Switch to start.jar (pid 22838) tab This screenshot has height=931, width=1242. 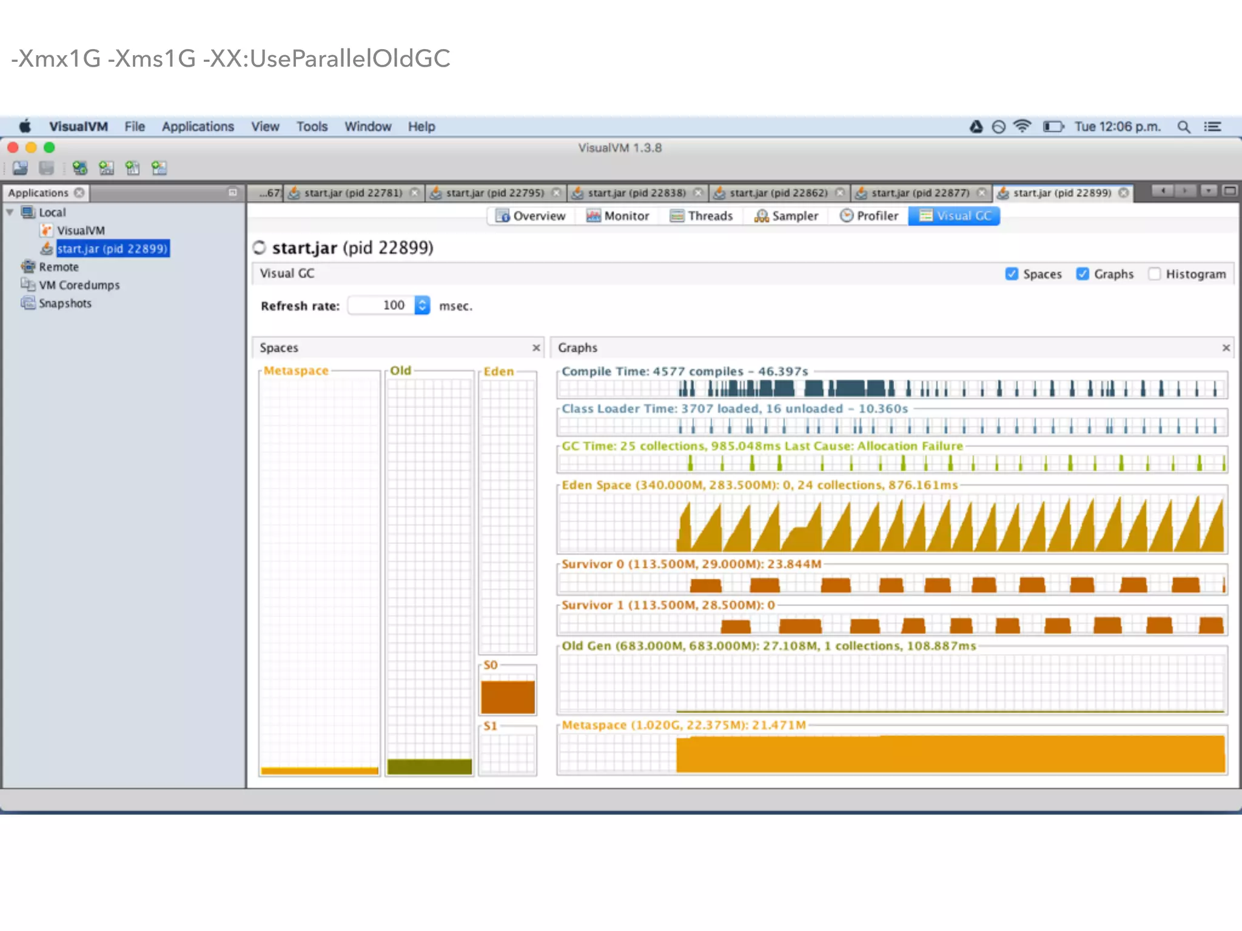click(637, 193)
